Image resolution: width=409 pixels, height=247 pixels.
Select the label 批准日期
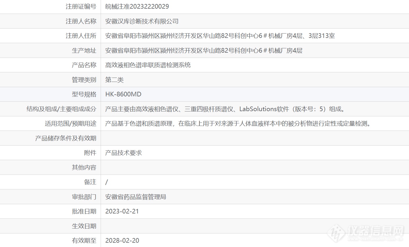[x=84, y=211]
